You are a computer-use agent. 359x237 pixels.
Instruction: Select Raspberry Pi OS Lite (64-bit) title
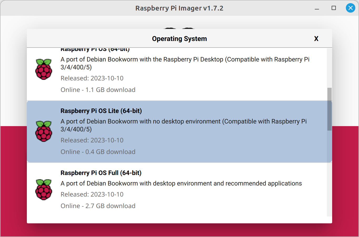tap(101, 111)
